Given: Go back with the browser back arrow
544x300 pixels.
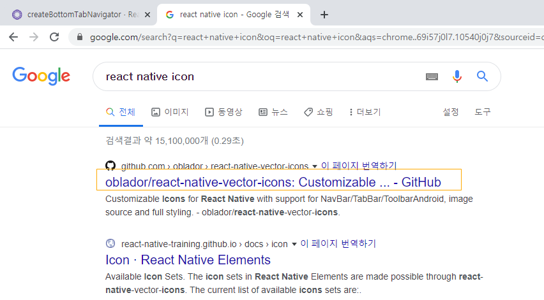Looking at the screenshot, I should coord(13,37).
